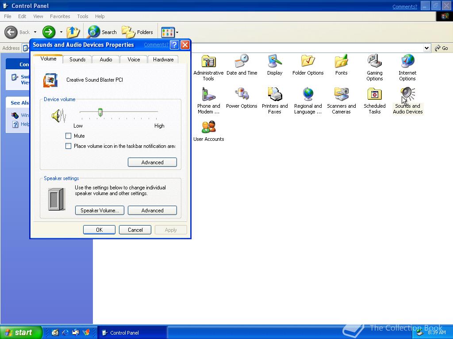Viewport: 453px width, 339px height.
Task: Select the Volume tab
Action: coord(48,59)
